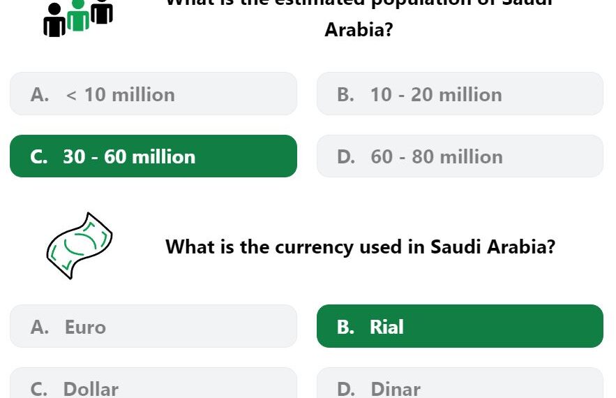Click the letter B. beside Rial
This screenshot has width=616, height=398.
pyautogui.click(x=346, y=327)
